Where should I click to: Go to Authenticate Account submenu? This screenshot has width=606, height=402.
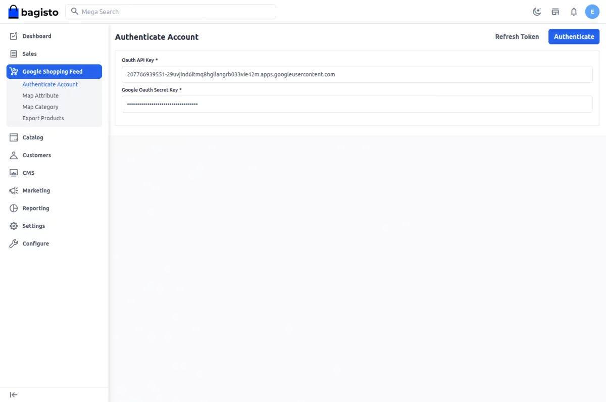pos(50,84)
